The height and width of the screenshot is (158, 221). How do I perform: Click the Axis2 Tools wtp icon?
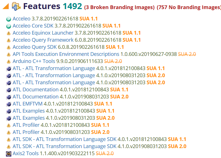click(x=9, y=154)
